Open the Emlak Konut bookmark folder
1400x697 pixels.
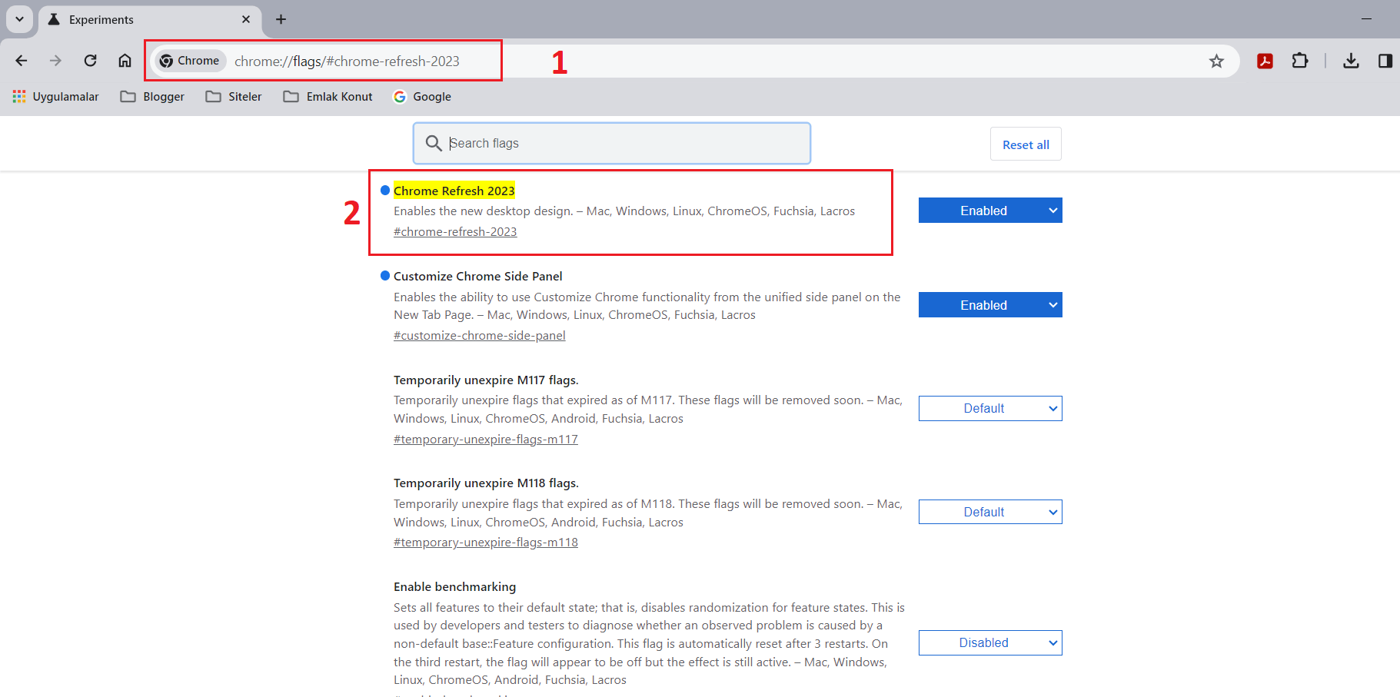(328, 97)
